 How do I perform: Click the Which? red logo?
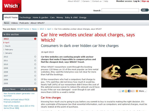pyautogui.click(x=12, y=6)
